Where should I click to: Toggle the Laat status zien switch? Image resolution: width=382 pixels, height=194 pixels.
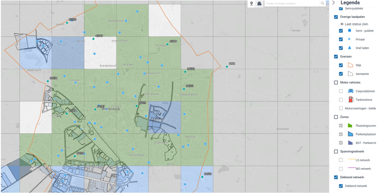[341, 24]
